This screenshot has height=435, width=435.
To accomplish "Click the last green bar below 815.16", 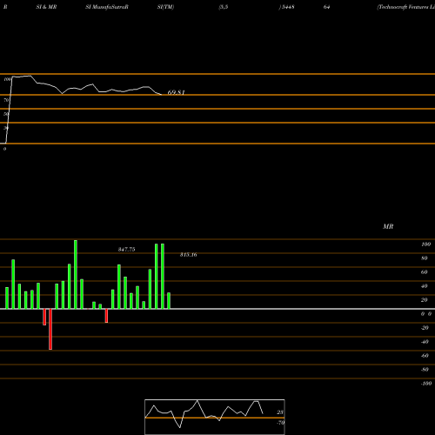I will coord(169,301).
